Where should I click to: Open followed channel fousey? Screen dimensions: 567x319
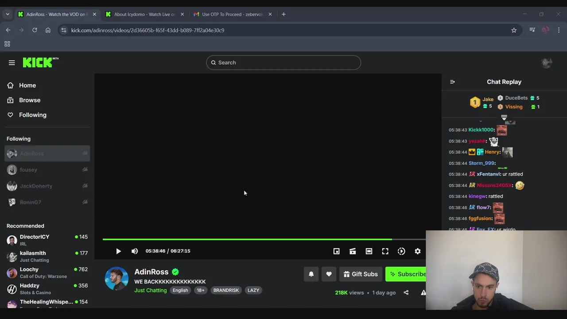(47, 170)
